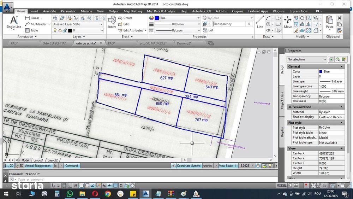
Task: Click the Blue color swatch in Properties ribbon
Action: click(x=157, y=18)
